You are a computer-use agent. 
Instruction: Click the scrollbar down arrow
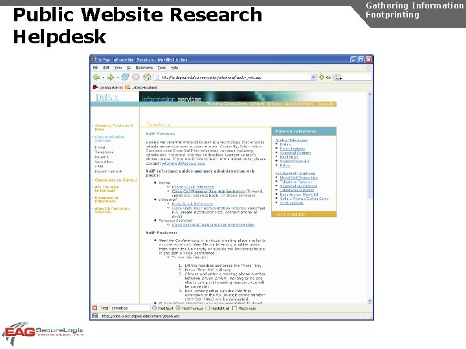(x=370, y=301)
